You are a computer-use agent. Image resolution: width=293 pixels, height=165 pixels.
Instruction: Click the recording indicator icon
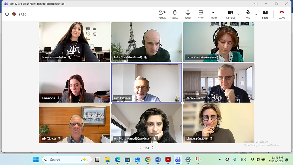(x=14, y=14)
